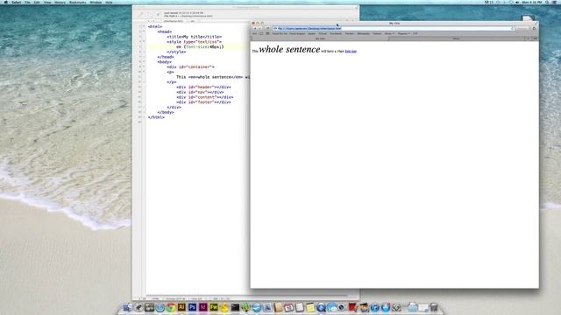Viewport: 561px width, 315px height.
Task: Open the Twitter bookmark in Safari's bookmarks bar
Action: [x=377, y=33]
